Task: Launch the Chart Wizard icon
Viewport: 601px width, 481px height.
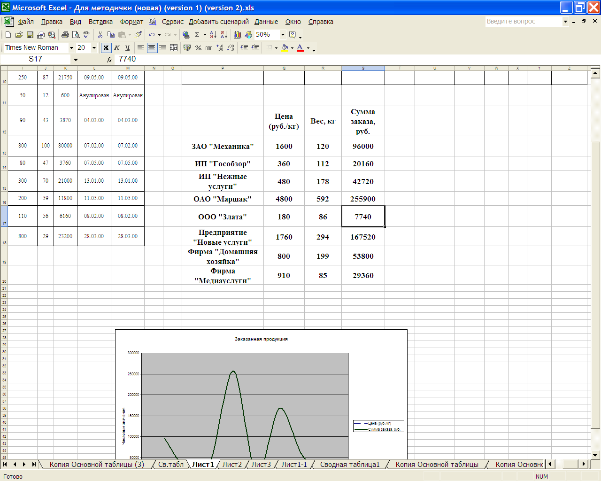Action: click(238, 35)
